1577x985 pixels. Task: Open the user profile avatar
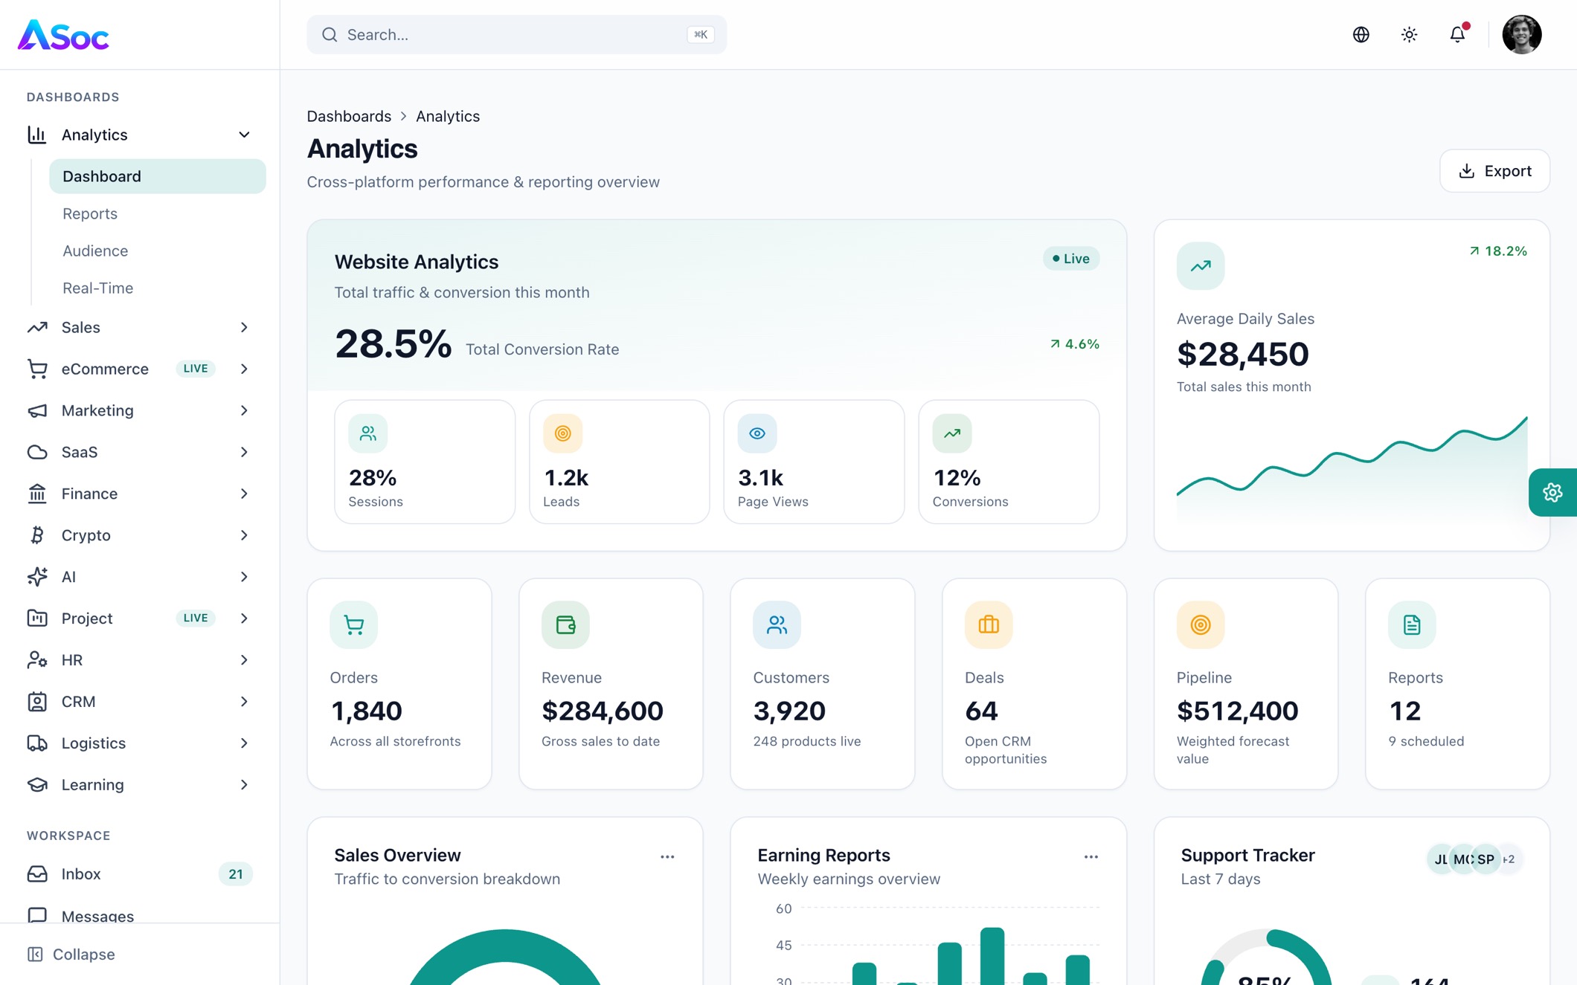click(x=1521, y=34)
